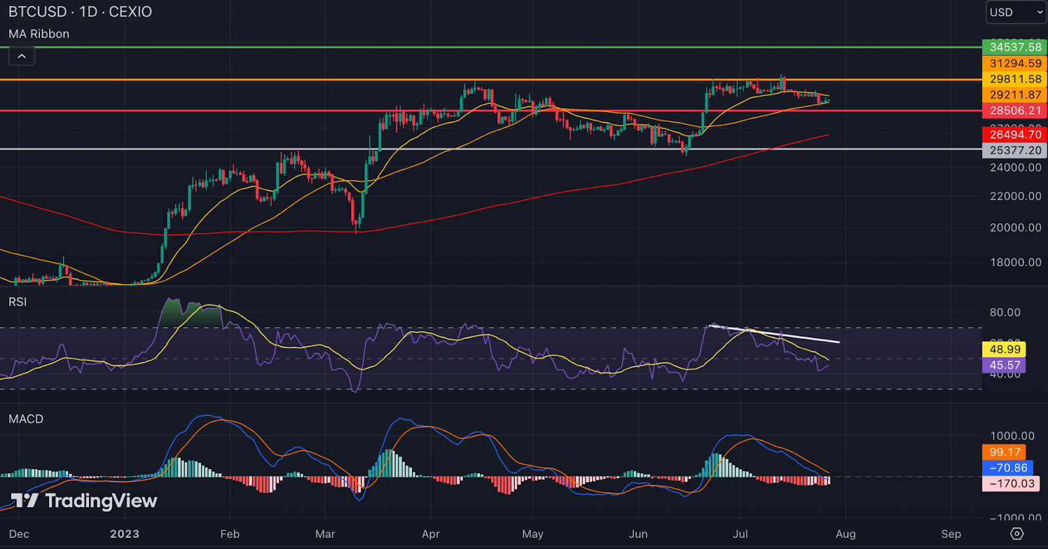Click the MACD 1000.00 axis value
This screenshot has width=1048, height=549.
pyautogui.click(x=1012, y=436)
